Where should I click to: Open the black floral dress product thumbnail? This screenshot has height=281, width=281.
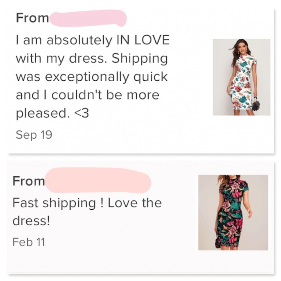[233, 212]
